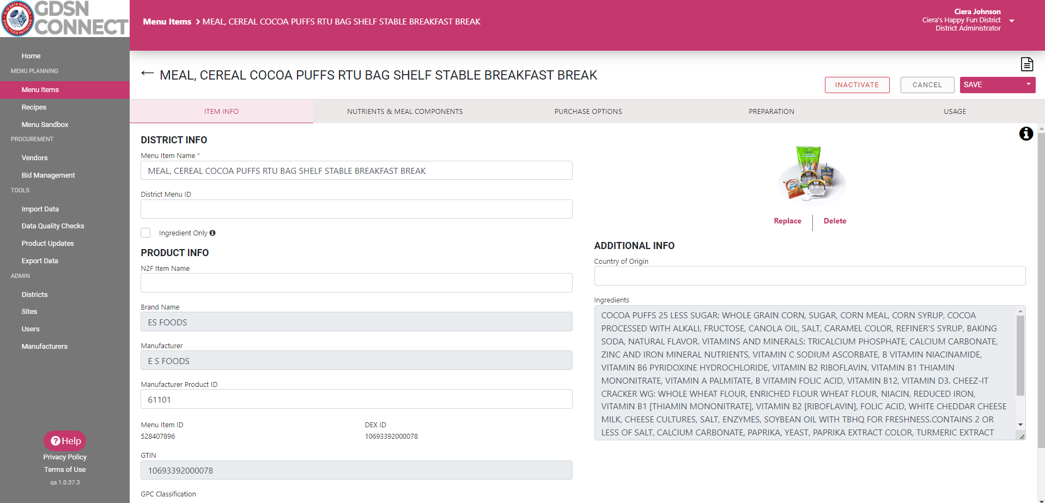Open Product Updates in the sidebar
1045x503 pixels.
tap(47, 244)
